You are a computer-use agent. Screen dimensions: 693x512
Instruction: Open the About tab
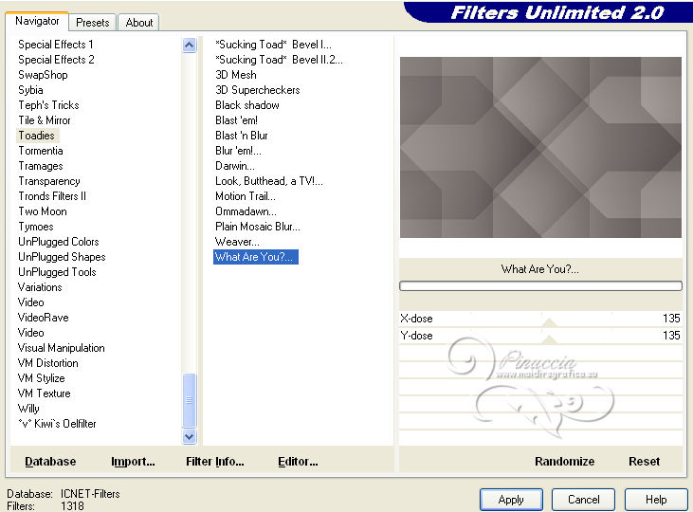(138, 23)
